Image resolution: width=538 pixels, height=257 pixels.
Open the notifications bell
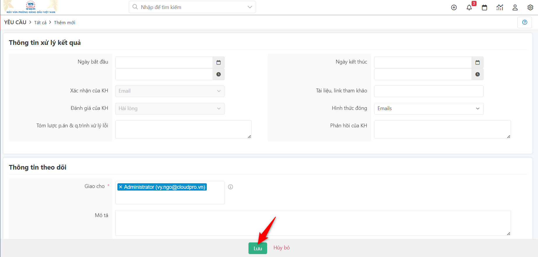(x=469, y=8)
